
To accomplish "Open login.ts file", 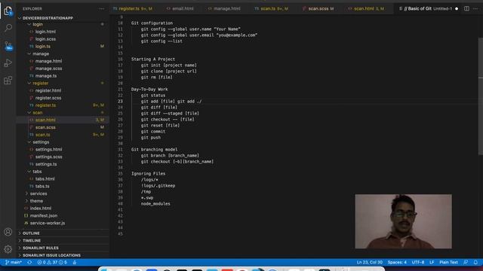I will tap(42, 47).
